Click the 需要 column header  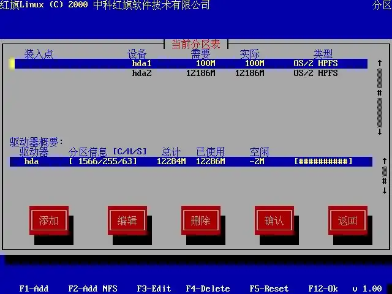coord(200,54)
